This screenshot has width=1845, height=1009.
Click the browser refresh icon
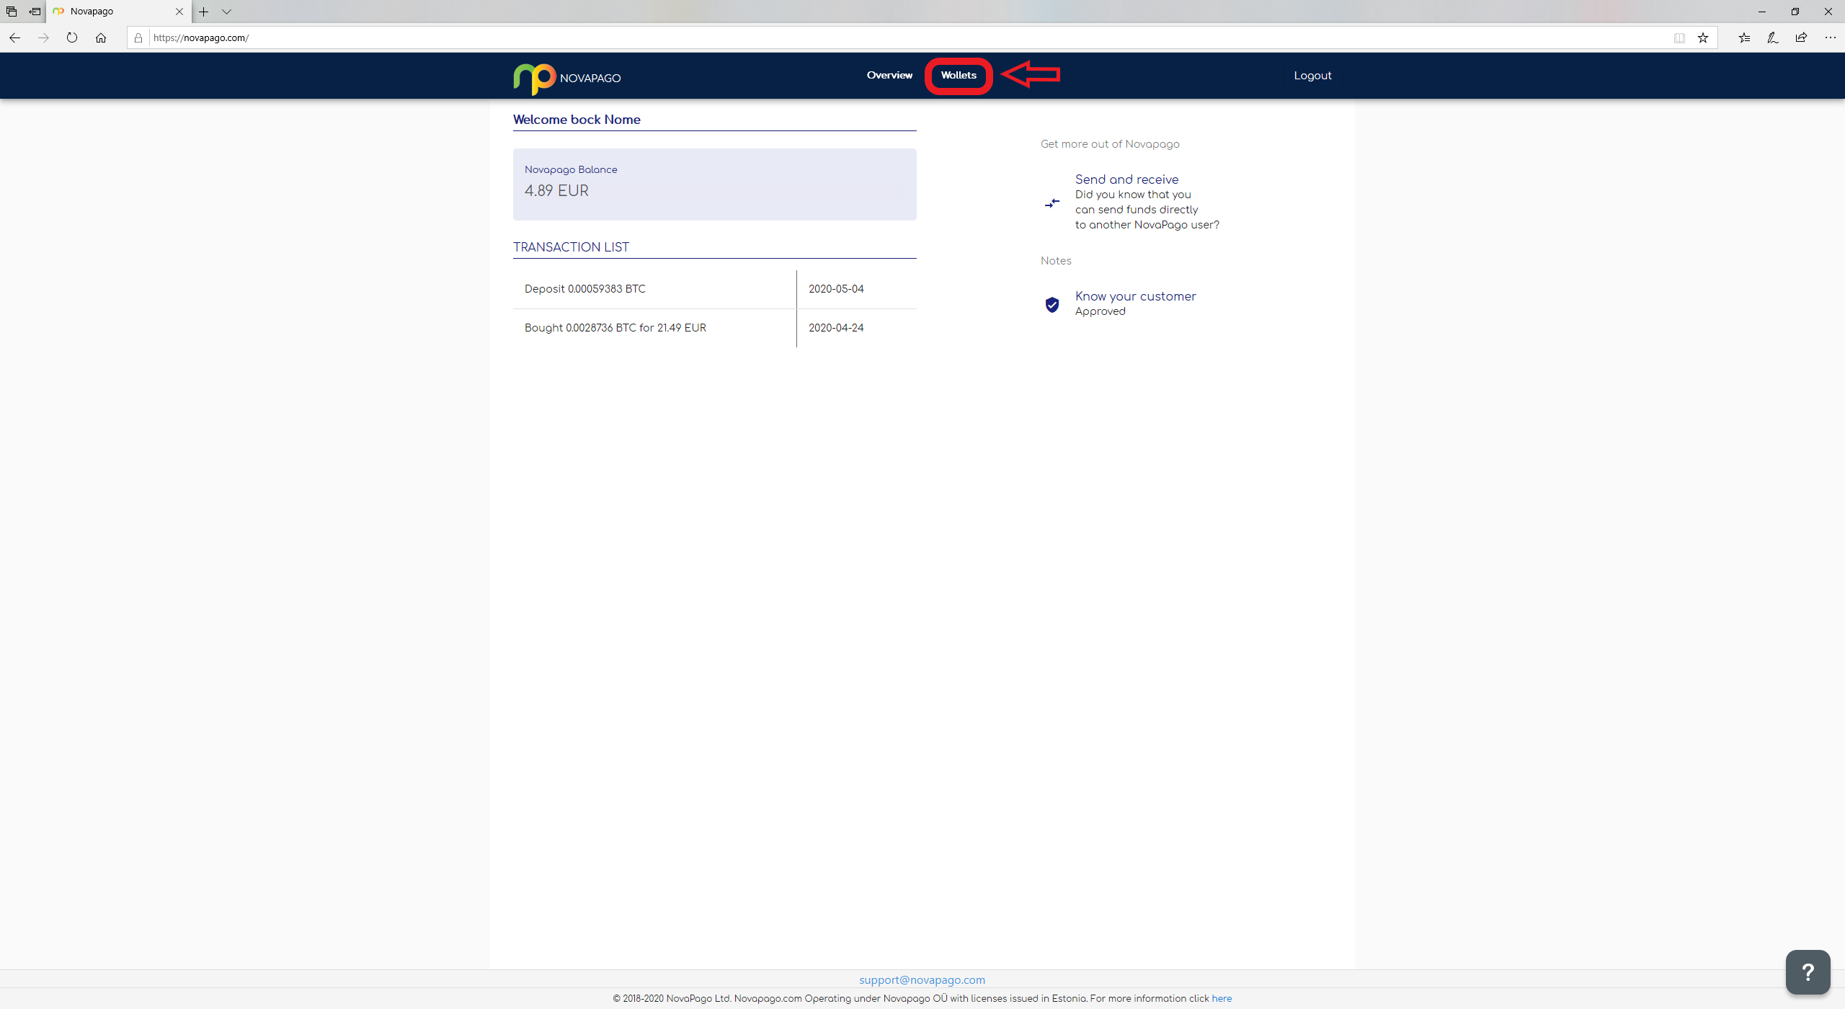[x=72, y=37]
